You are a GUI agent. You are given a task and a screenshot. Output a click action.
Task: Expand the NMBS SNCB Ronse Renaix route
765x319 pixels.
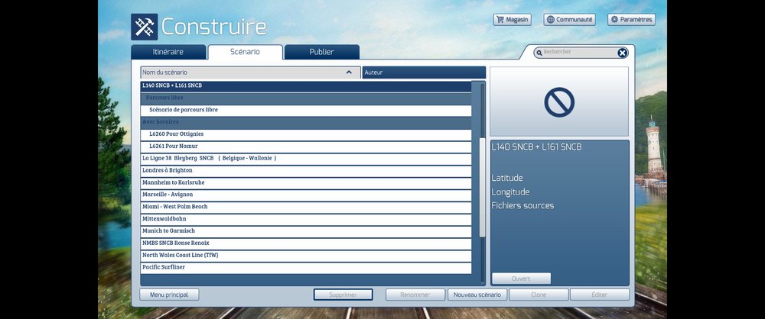(306, 243)
